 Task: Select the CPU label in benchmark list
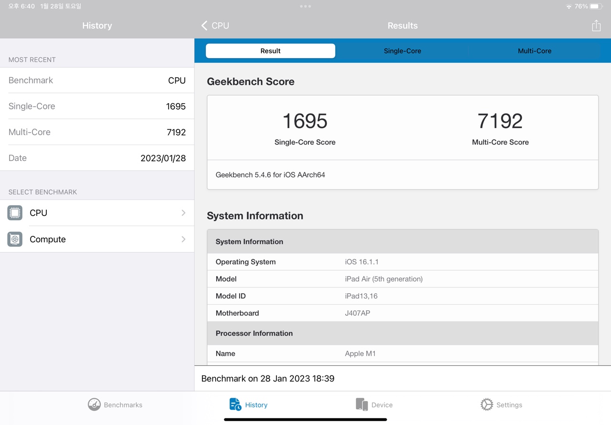click(38, 213)
